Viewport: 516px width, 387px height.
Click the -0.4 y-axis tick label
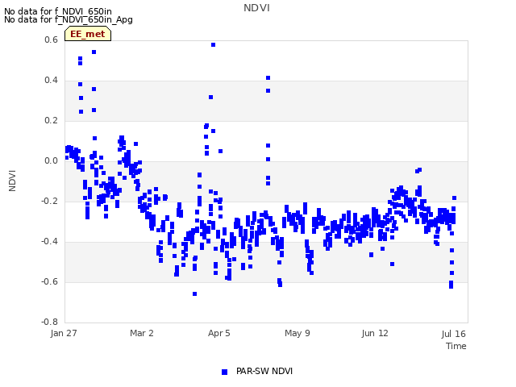pyautogui.click(x=49, y=242)
